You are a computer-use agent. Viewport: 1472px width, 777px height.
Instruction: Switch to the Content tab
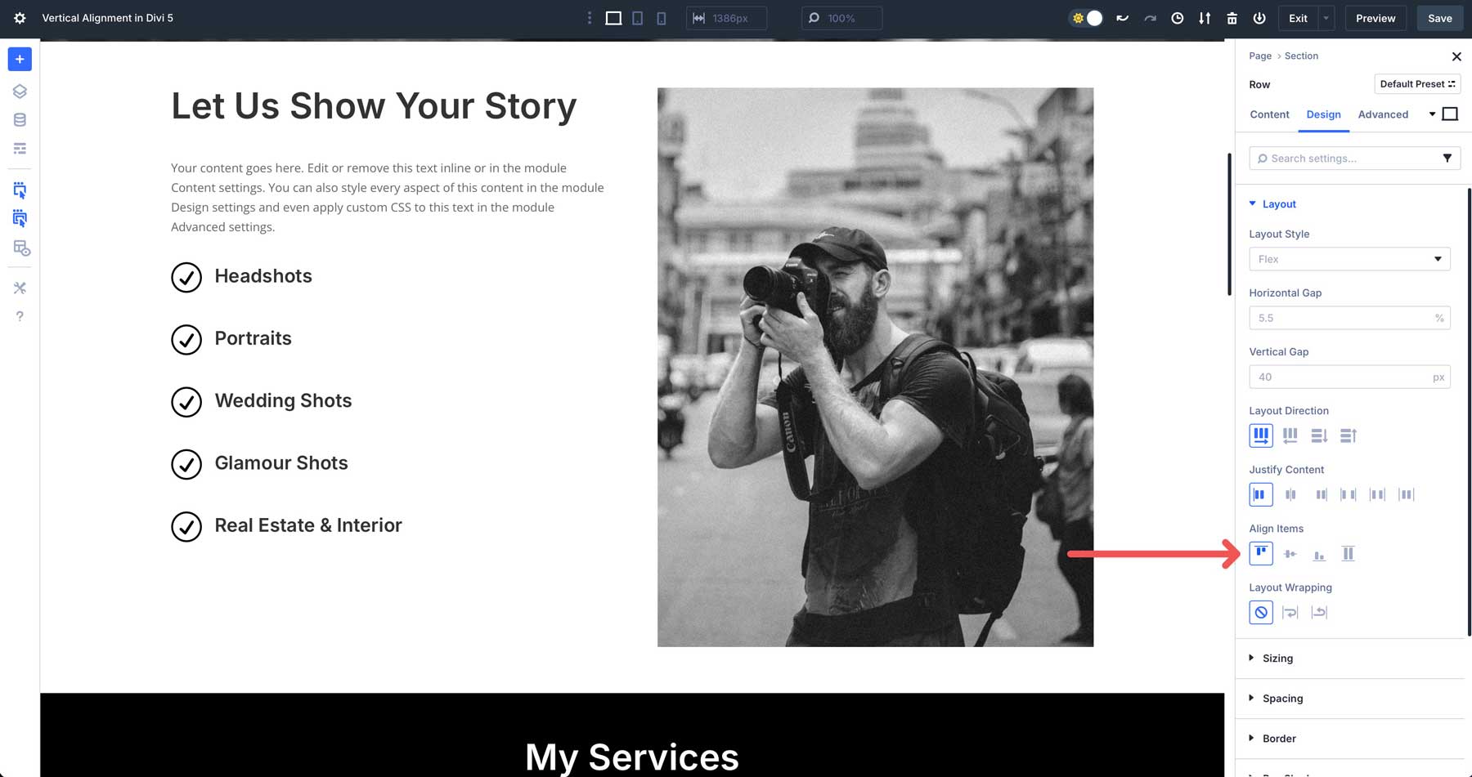[1269, 114]
